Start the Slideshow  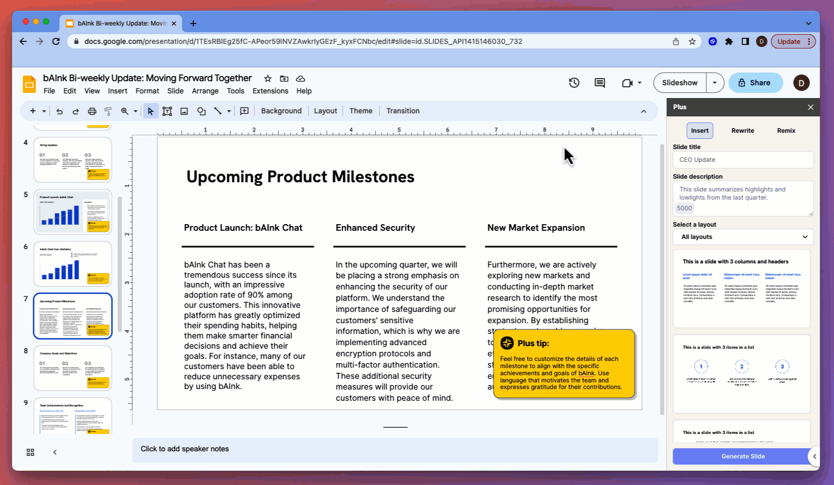(x=680, y=83)
